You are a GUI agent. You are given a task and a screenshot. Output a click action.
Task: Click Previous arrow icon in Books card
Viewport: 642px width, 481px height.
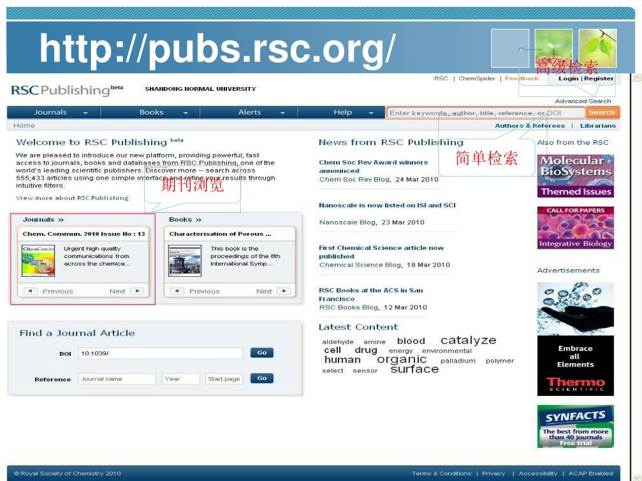point(177,291)
